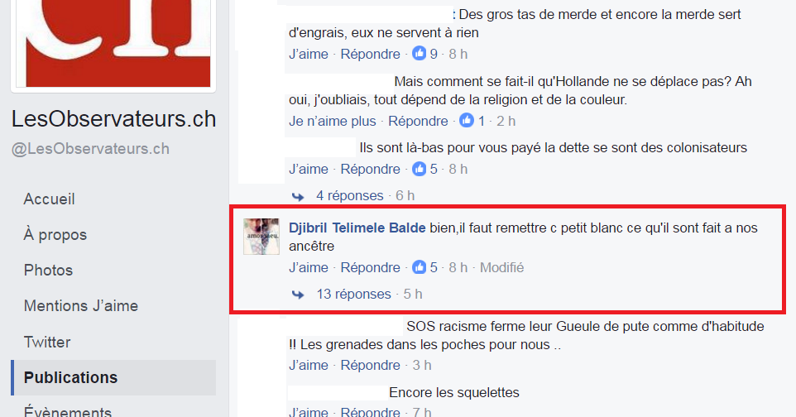Click the like-count icon on Djibril's comment
The width and height of the screenshot is (796, 417).
pos(419,266)
